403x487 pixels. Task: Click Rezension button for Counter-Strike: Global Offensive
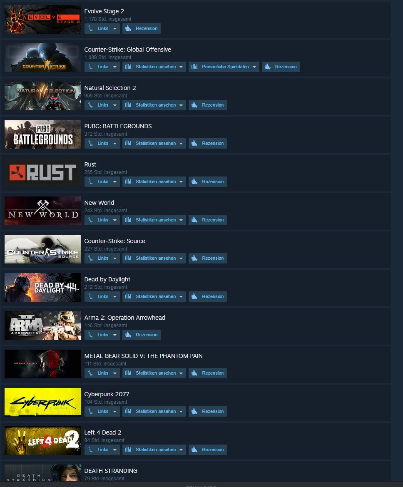(x=281, y=67)
